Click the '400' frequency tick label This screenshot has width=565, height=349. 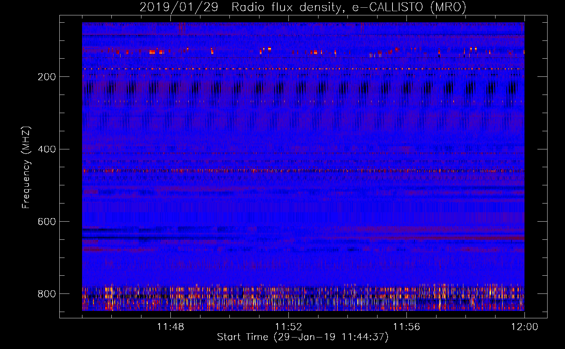tap(47, 149)
